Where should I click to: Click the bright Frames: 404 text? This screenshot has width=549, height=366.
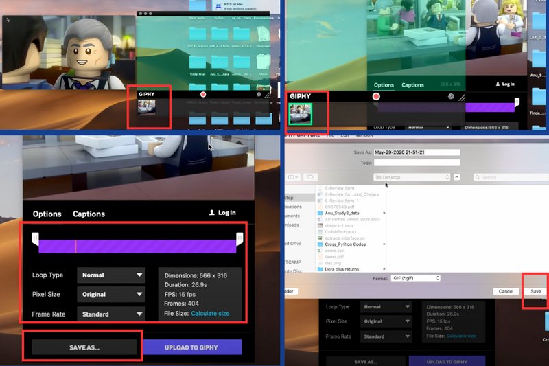pyautogui.click(x=181, y=304)
